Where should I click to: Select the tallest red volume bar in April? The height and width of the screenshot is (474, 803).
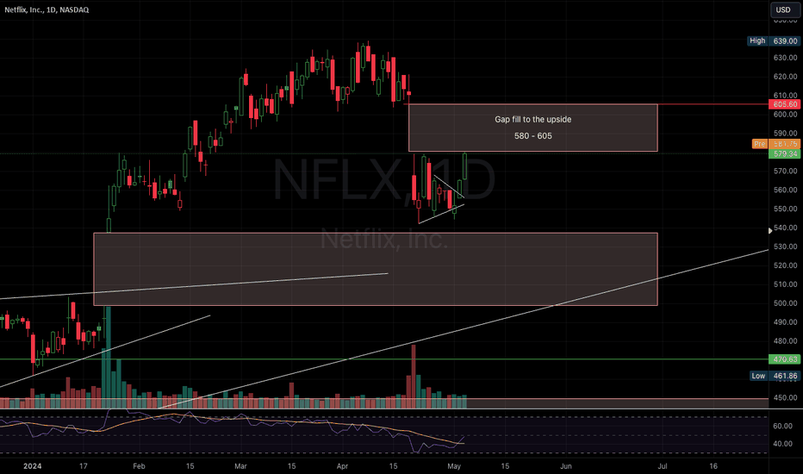(414, 377)
